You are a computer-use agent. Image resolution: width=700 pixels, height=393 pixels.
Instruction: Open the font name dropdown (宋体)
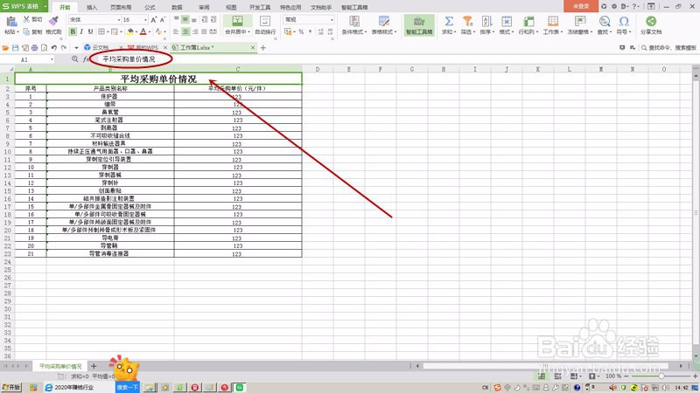point(119,19)
